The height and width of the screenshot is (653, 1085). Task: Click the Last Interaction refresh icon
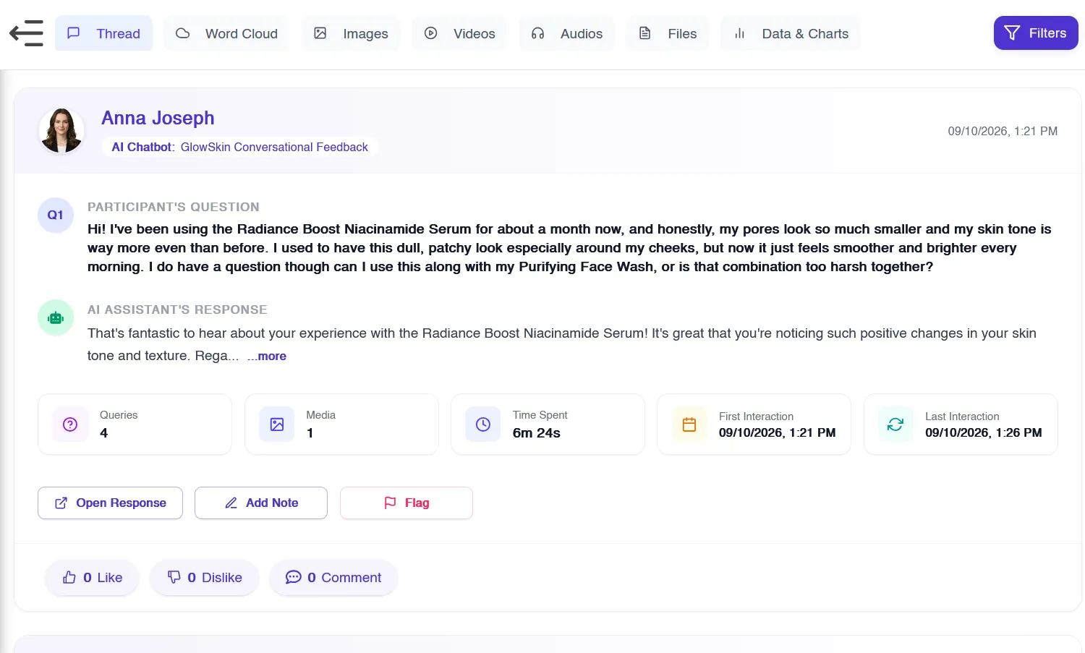tap(895, 424)
